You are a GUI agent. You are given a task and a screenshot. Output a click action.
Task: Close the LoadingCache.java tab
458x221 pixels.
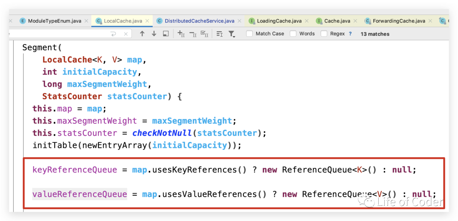tap(307, 21)
